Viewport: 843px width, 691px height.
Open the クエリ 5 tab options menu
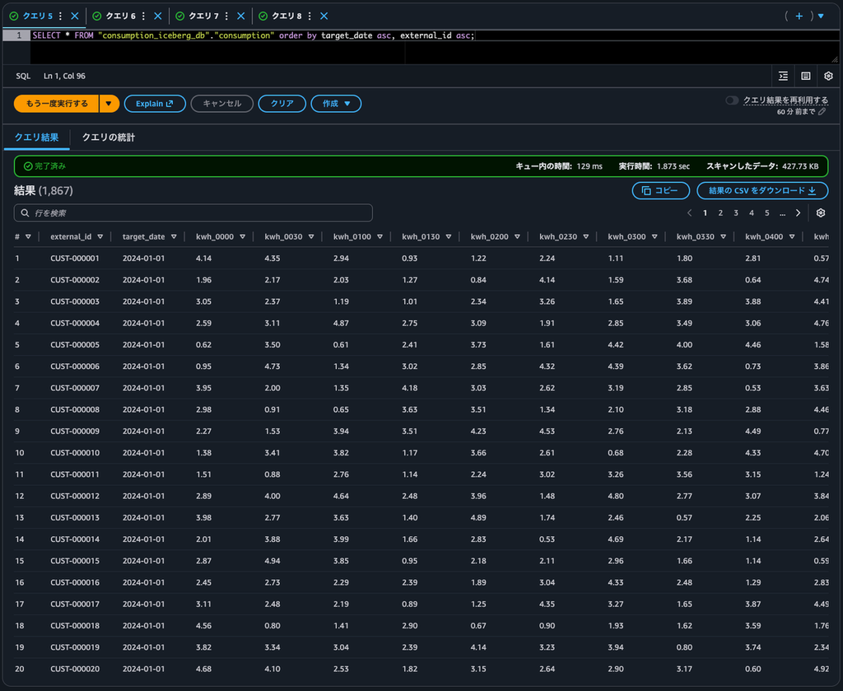tap(60, 16)
